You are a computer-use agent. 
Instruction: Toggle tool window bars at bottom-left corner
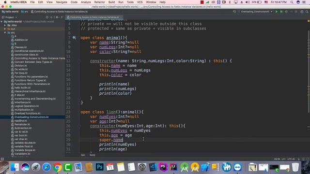pyautogui.click(x=2, y=159)
